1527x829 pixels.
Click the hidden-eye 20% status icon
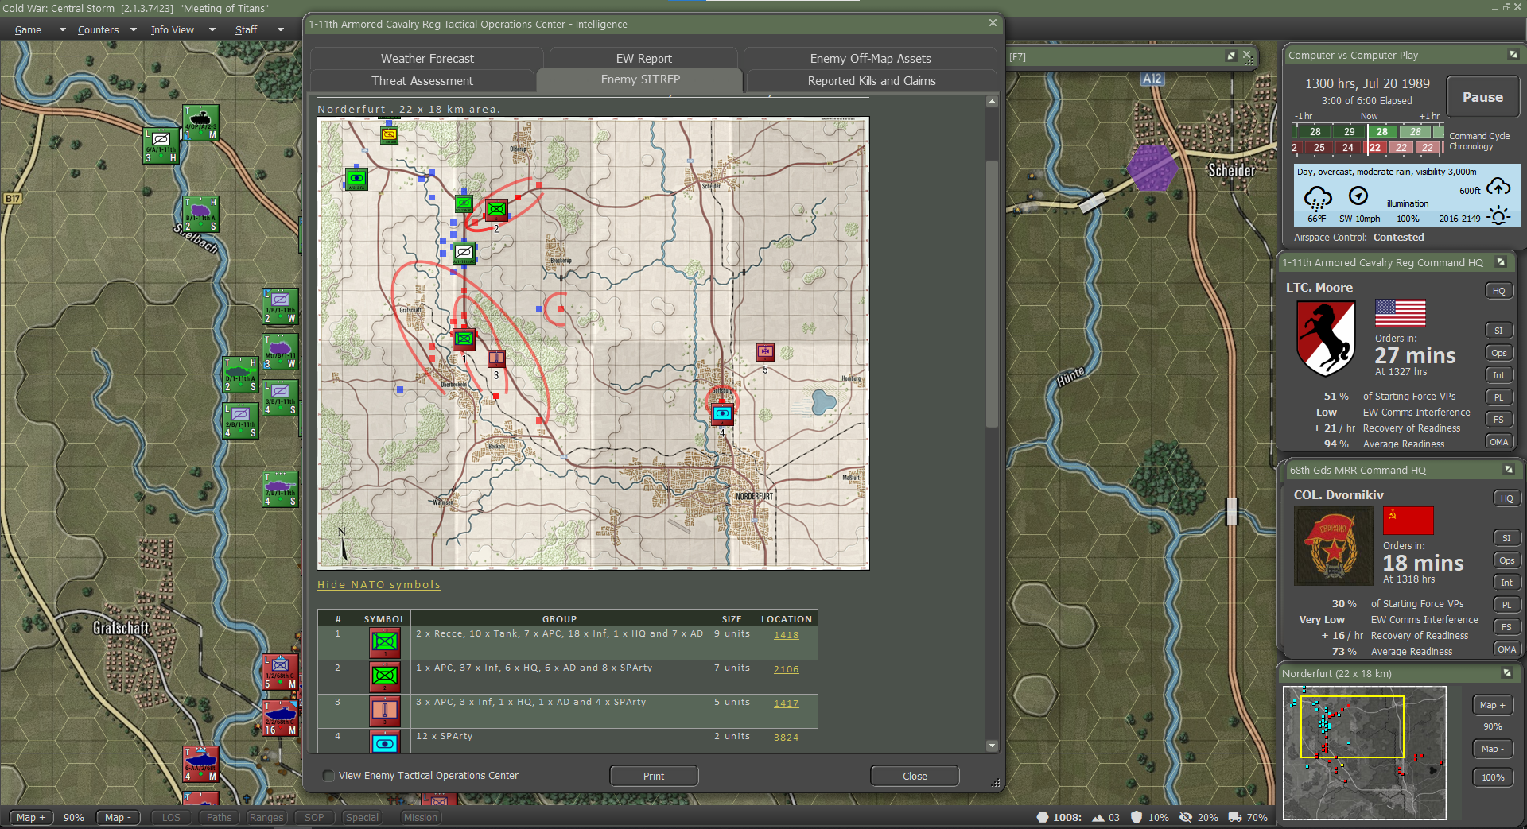point(1186,817)
